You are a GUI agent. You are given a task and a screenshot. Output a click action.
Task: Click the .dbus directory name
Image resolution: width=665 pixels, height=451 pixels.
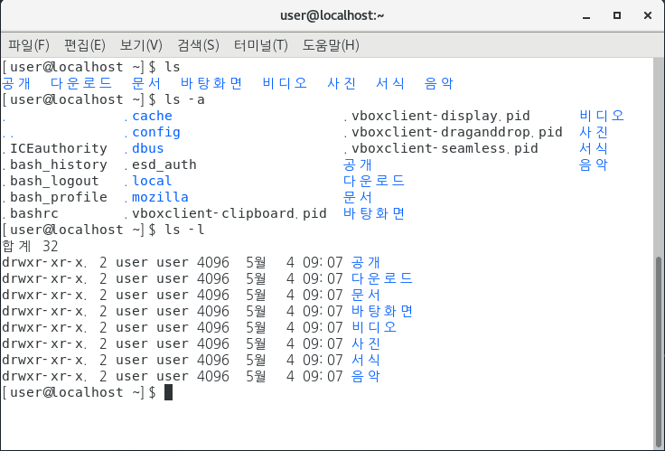(x=145, y=148)
